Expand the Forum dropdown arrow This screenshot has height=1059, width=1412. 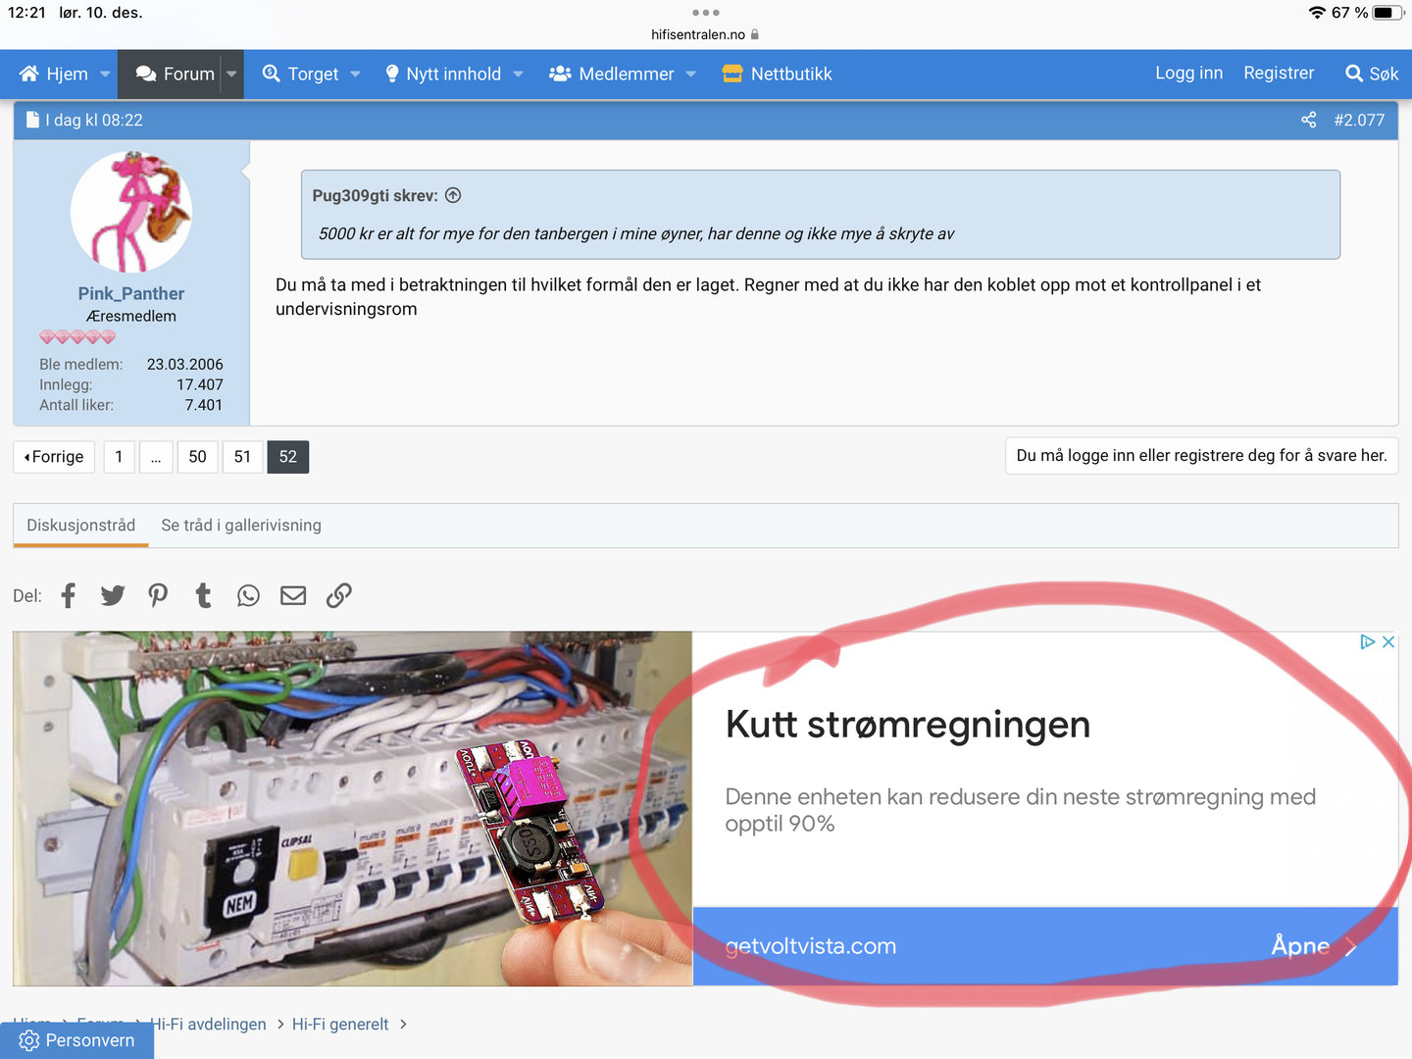tap(231, 74)
